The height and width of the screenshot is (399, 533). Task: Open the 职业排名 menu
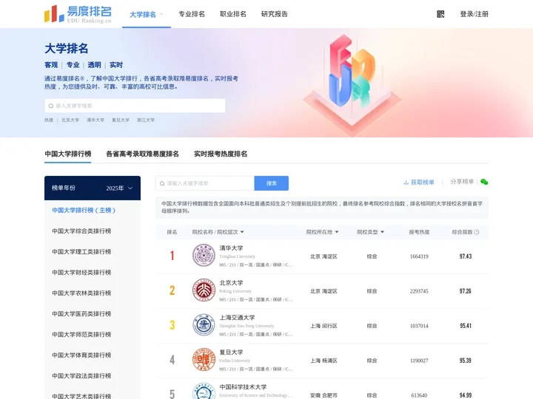pos(233,14)
